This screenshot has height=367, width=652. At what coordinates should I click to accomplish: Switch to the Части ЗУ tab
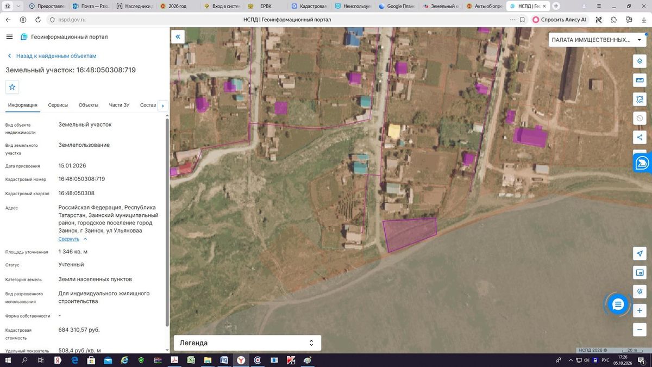click(119, 105)
